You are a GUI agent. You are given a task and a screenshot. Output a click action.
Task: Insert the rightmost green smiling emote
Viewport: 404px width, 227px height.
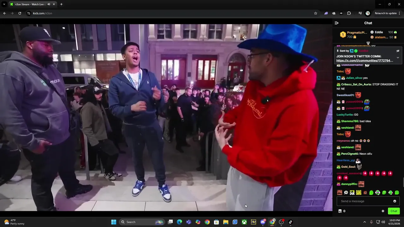click(x=397, y=193)
